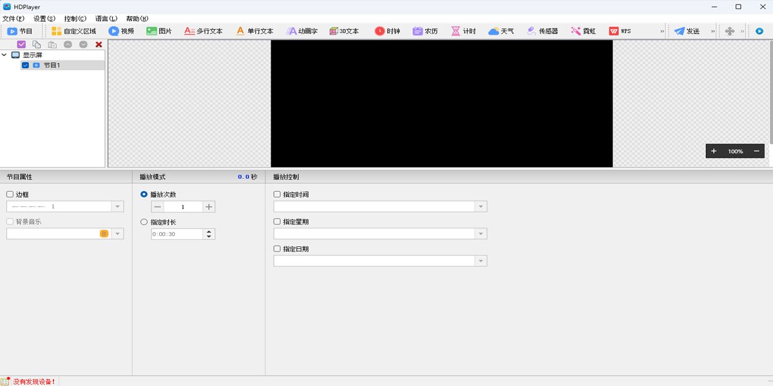
Task: Click the Send (发送) button
Action: click(x=687, y=31)
